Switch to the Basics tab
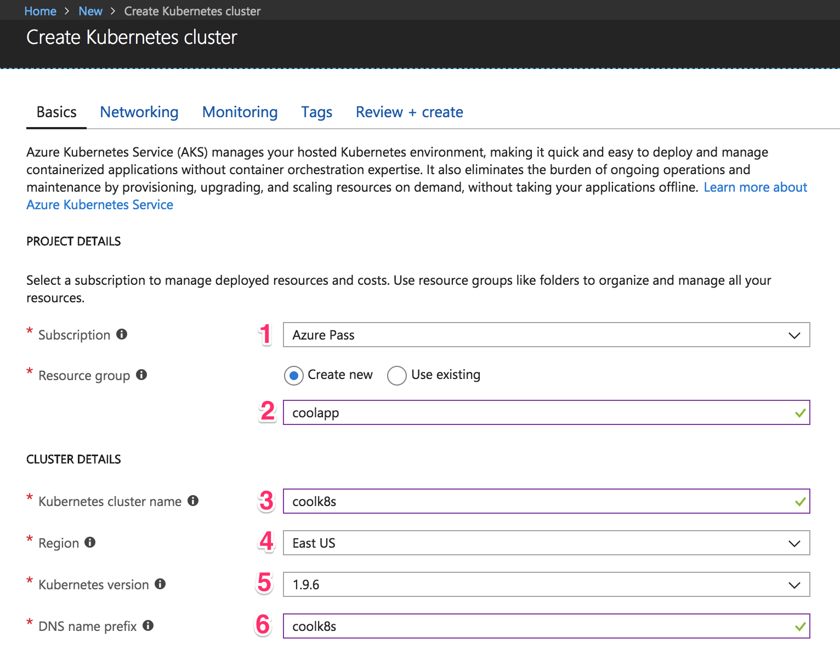 (56, 112)
